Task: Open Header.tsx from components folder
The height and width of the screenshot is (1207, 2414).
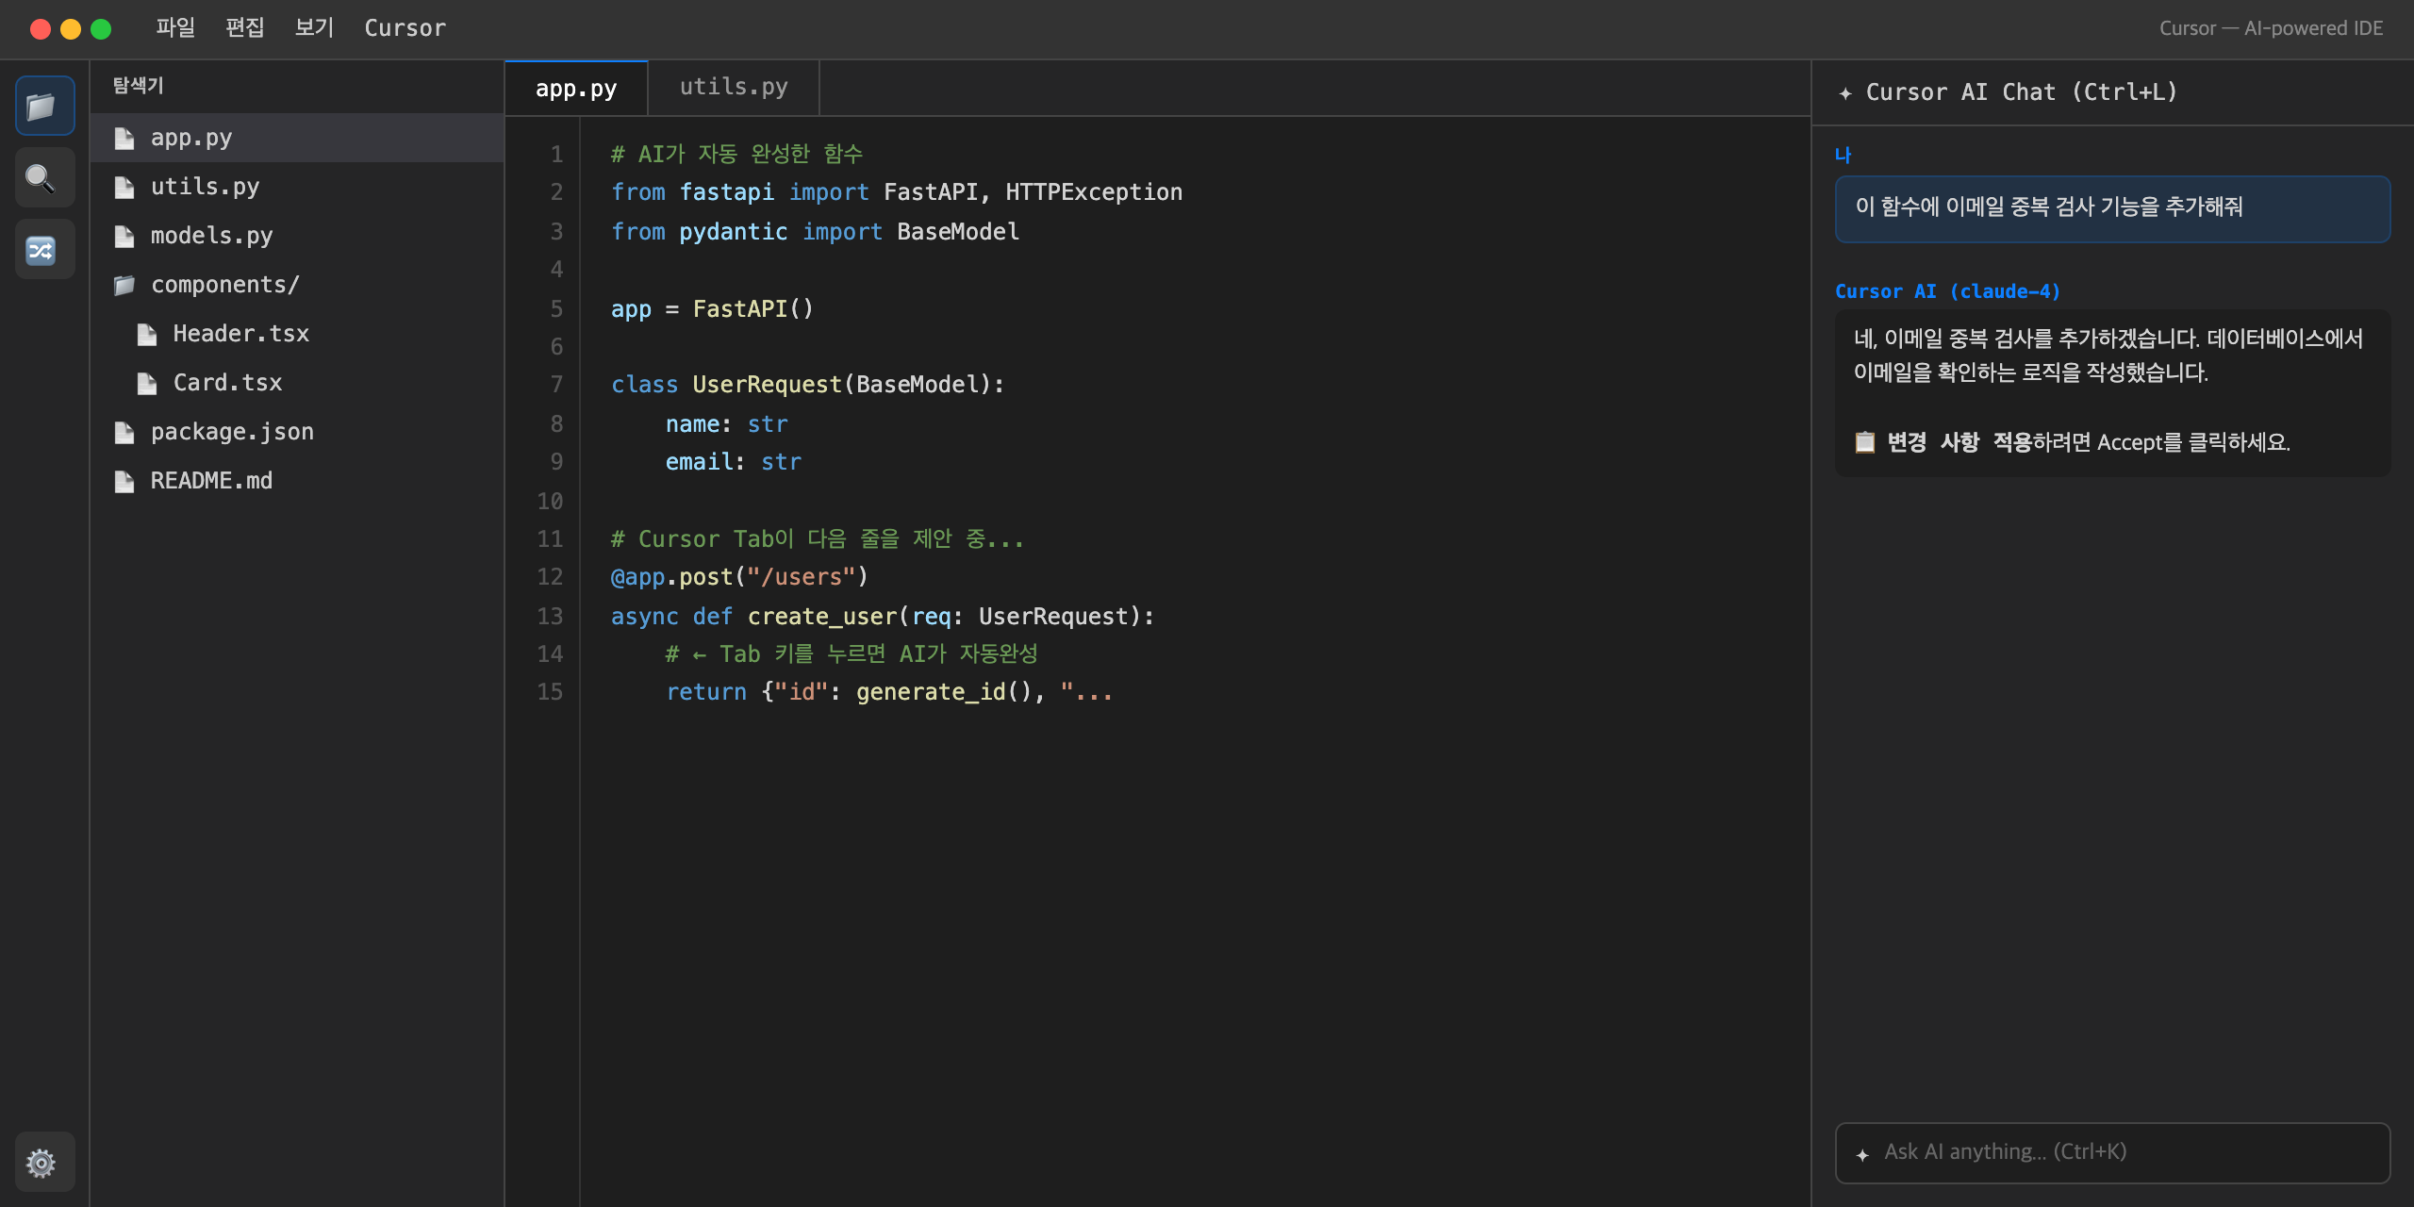Action: click(297, 334)
